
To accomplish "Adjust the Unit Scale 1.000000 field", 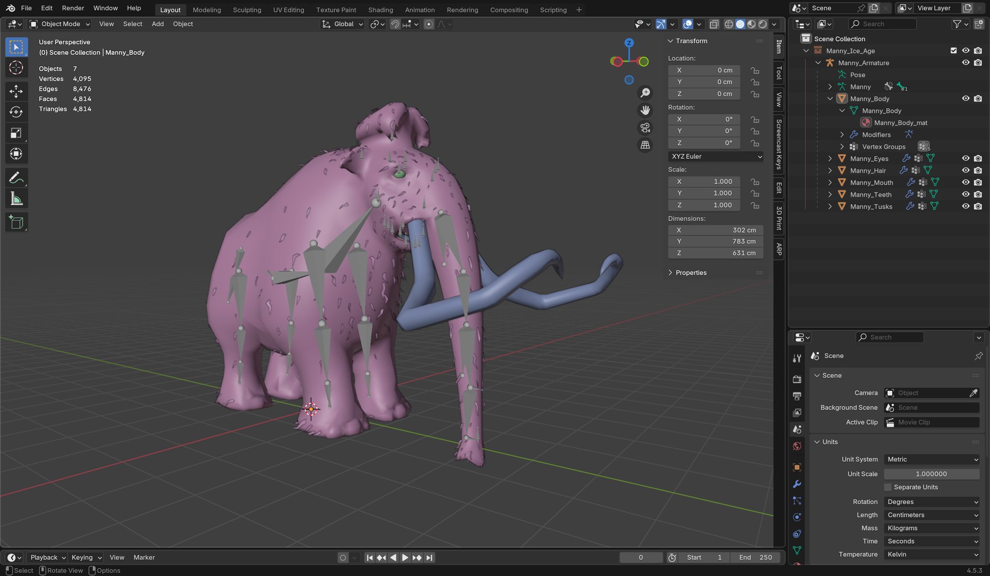I will pos(932,474).
